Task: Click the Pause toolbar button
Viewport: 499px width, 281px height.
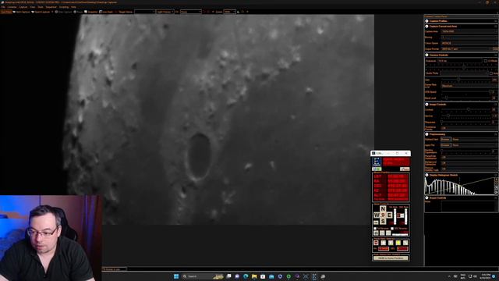Action: pos(78,12)
